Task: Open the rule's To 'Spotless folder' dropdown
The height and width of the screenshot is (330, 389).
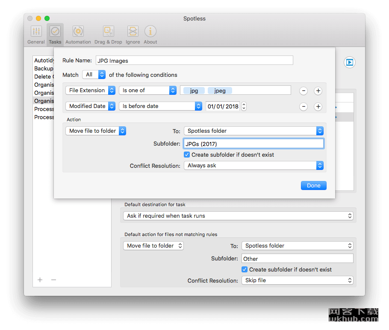Action: 253,131
